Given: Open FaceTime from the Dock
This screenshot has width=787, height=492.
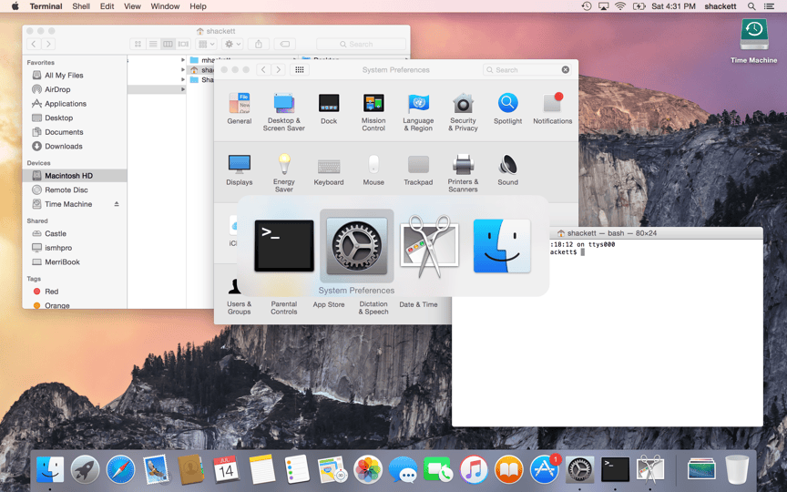Looking at the screenshot, I should click(x=438, y=470).
